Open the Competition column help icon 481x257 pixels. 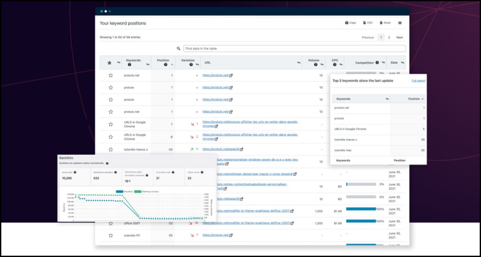pos(377,62)
